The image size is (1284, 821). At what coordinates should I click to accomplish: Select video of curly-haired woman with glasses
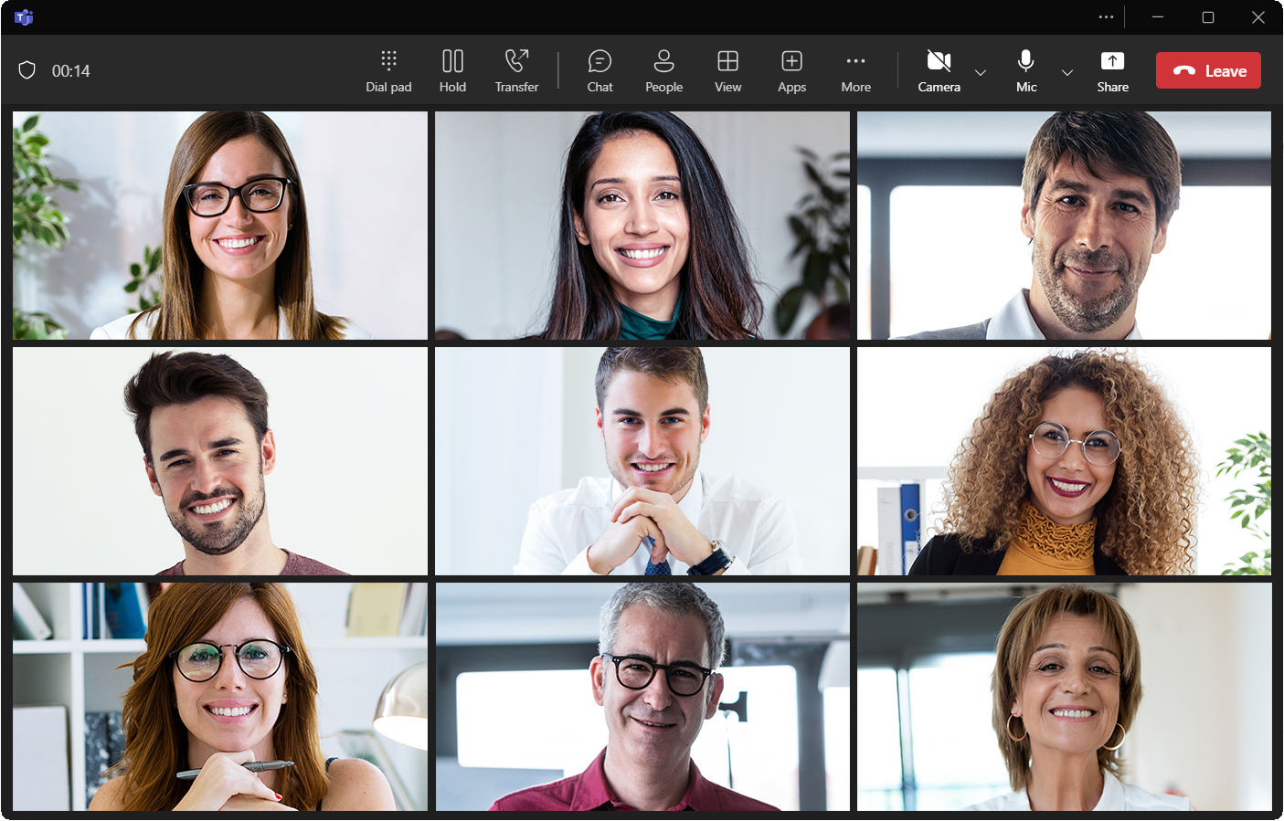[1064, 461]
